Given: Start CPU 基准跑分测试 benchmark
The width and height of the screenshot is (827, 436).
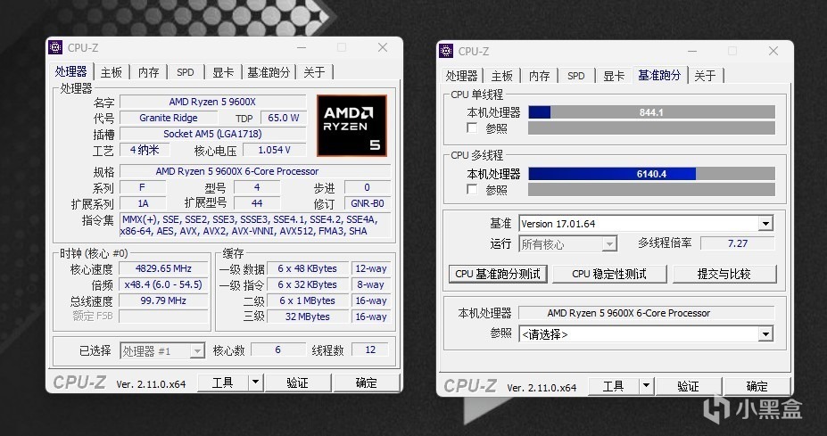Looking at the screenshot, I should 498,274.
